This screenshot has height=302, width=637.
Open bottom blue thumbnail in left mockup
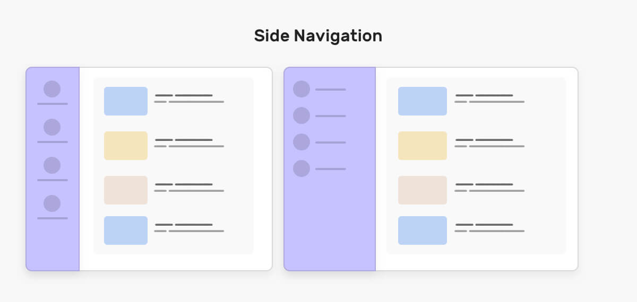tap(126, 230)
